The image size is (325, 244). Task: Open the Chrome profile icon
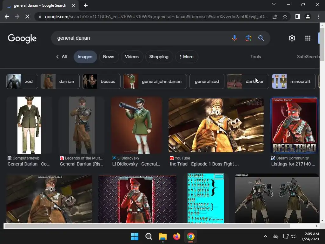308,17
